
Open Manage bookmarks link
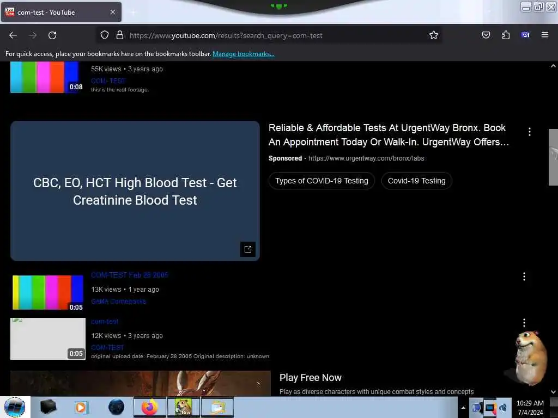(x=244, y=54)
